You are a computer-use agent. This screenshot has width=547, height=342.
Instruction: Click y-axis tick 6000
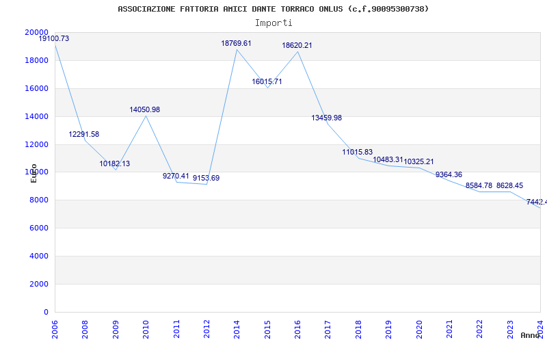click(39, 228)
